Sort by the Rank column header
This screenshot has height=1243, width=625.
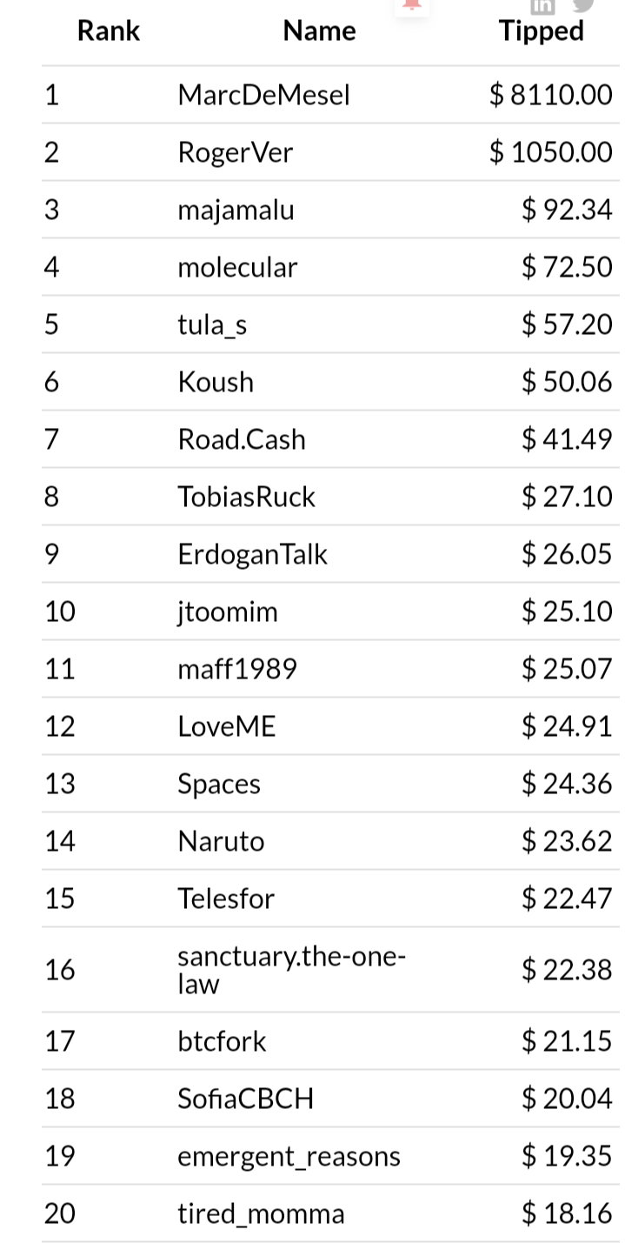tap(109, 31)
